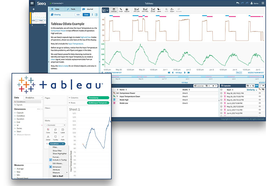This screenshot has height=186, width=280.
Task: Click the Path mark card in Tableau
Action: [x=63, y=138]
